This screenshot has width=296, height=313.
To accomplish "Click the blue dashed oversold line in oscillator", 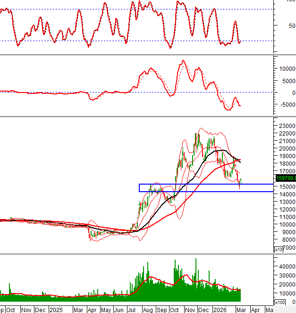I will (142, 41).
